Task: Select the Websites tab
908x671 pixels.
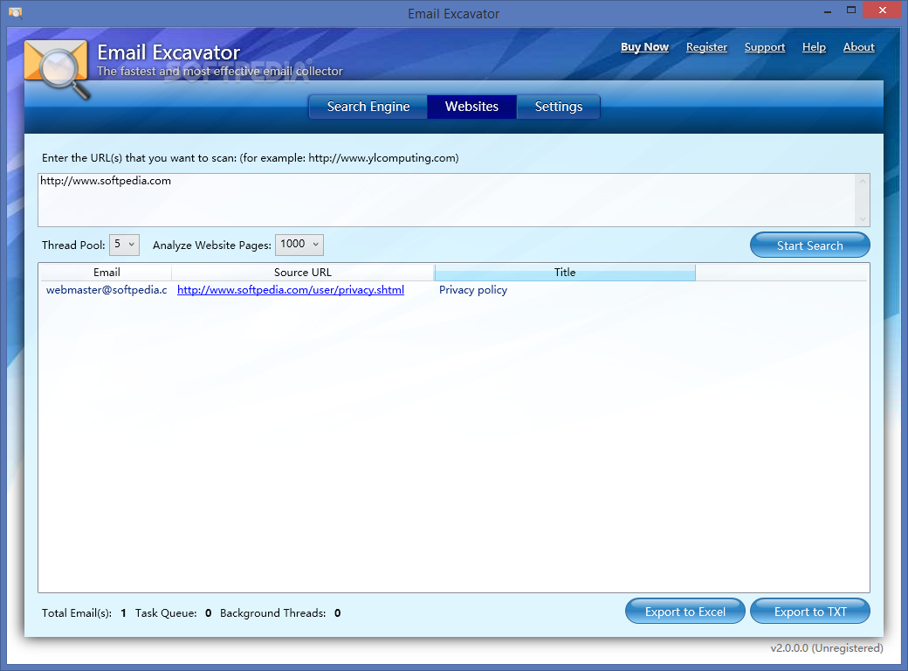Action: tap(472, 107)
